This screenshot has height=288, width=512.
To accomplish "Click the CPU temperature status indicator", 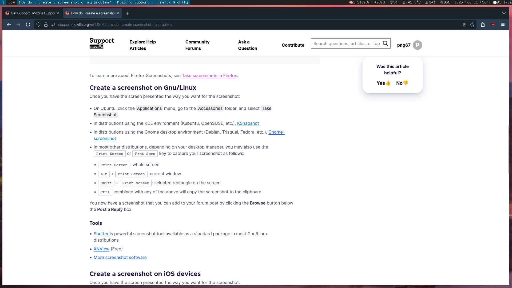I will [412, 2].
